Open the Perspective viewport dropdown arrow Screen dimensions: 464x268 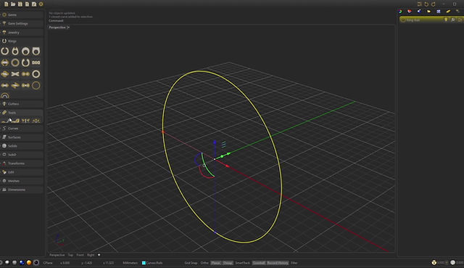click(68, 28)
